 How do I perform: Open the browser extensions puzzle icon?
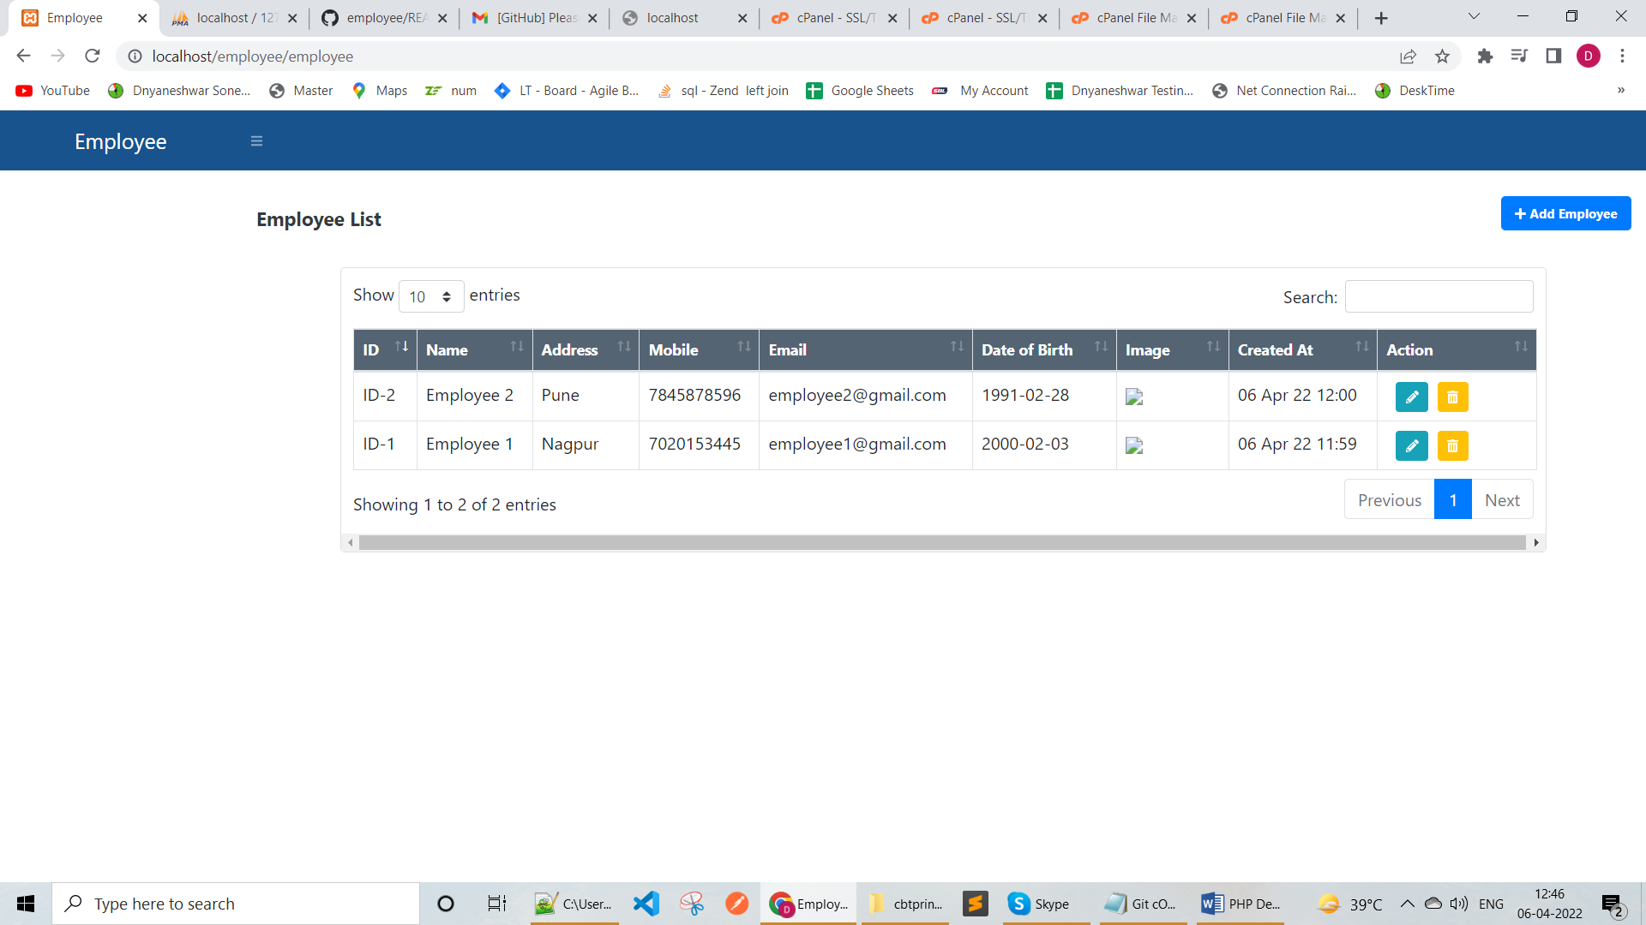(x=1485, y=57)
